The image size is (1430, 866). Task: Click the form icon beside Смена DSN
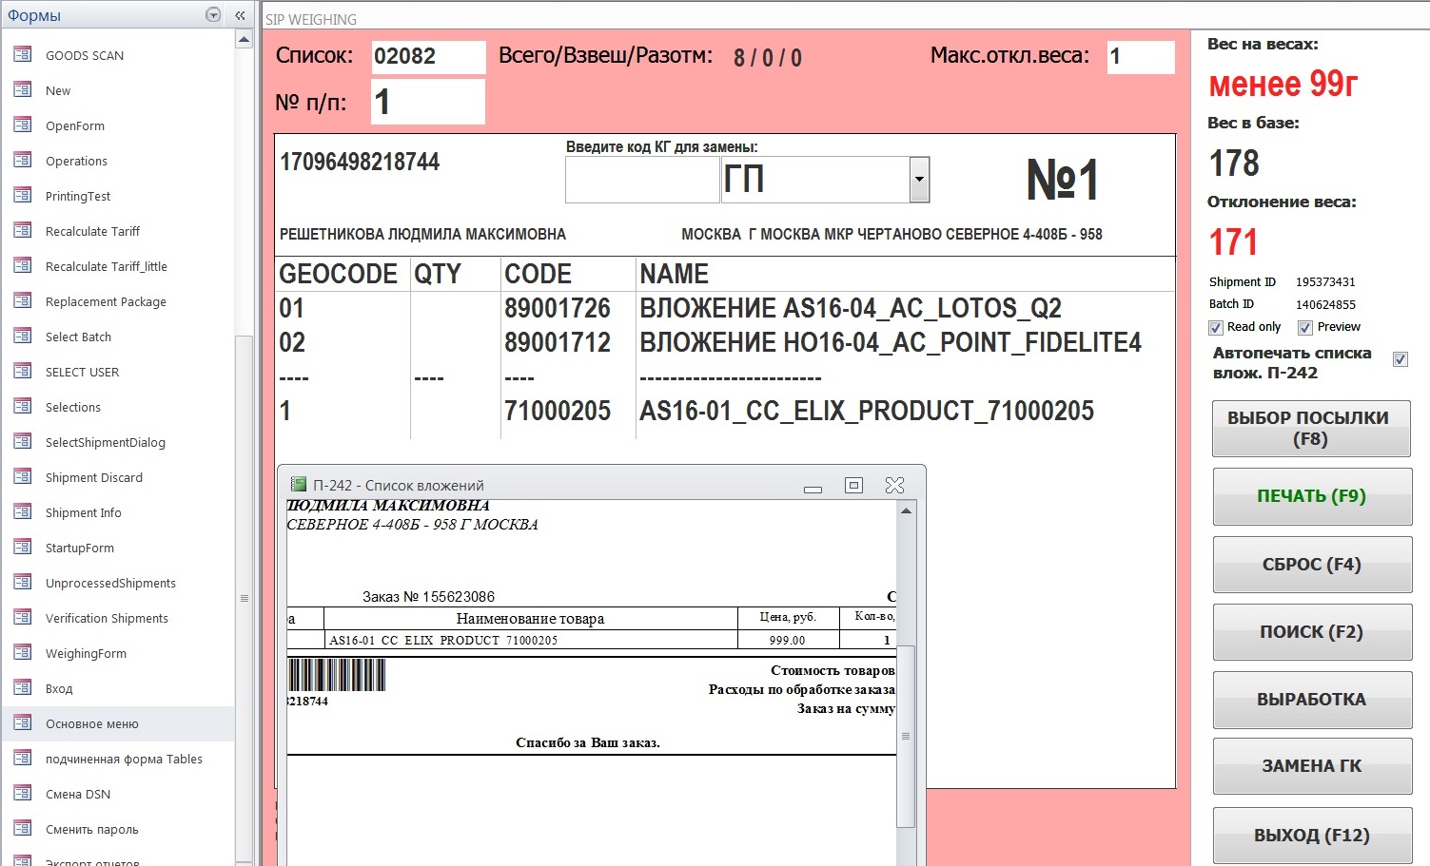pos(23,794)
